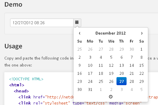Image resolution: width=158 pixels, height=105 pixels.
Task: Select December 28 next to highlighted day
Action: 131,81
